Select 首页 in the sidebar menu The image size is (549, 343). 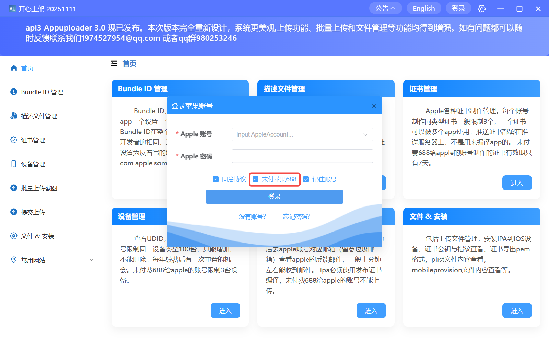(x=27, y=68)
